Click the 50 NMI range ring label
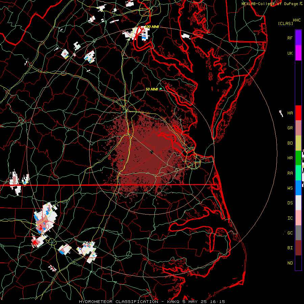This screenshot has height=304, width=304. 152,89
